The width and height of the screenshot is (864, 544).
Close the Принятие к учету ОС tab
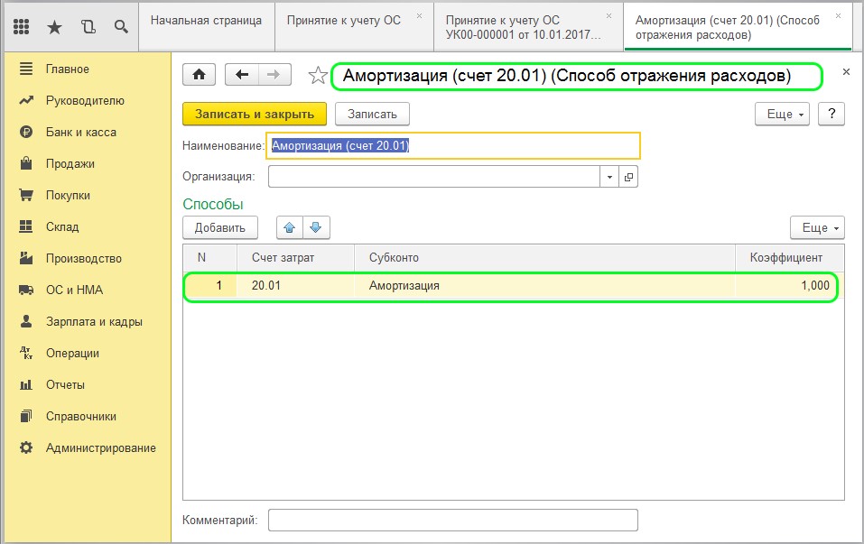pos(419,16)
